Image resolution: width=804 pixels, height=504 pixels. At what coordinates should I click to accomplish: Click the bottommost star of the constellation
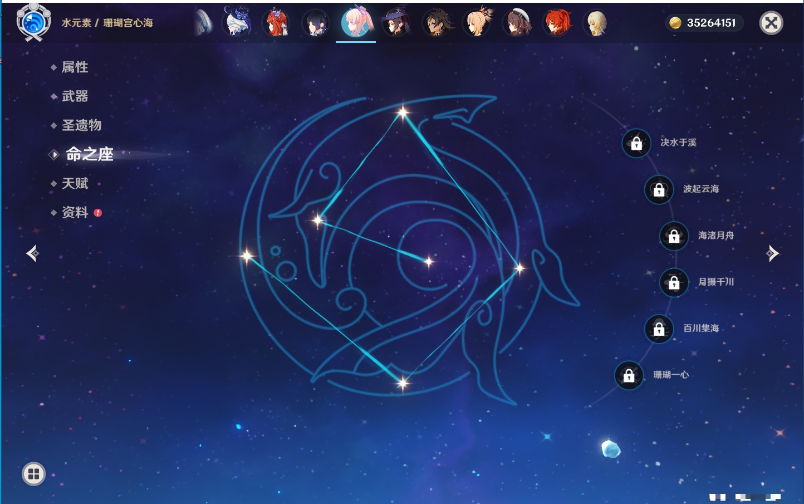point(403,383)
